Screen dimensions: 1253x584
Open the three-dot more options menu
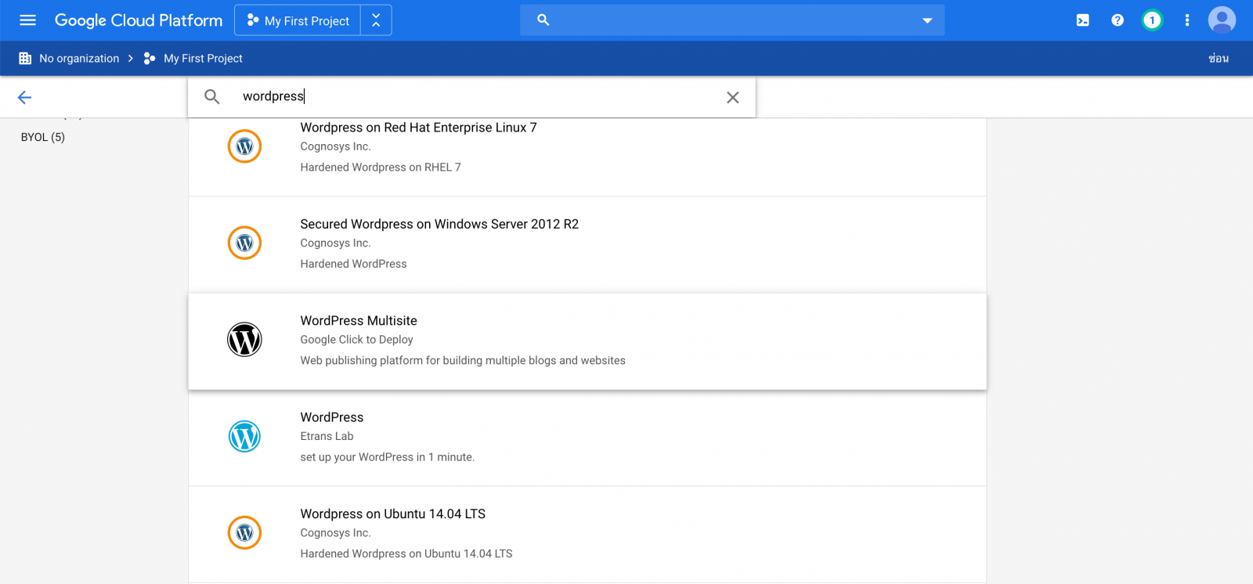1187,20
